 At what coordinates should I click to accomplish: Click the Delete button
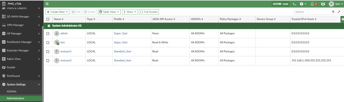90,12
